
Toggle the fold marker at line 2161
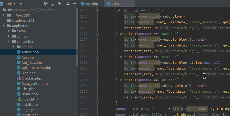tap(97, 80)
